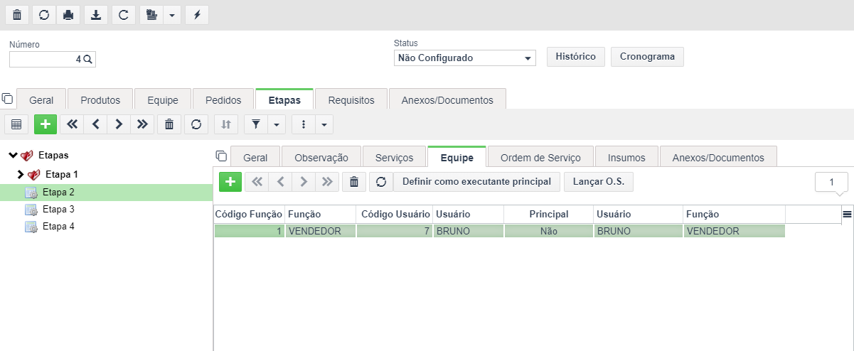Open column options hamburger icon in grid
The image size is (854, 351).
[x=847, y=213]
